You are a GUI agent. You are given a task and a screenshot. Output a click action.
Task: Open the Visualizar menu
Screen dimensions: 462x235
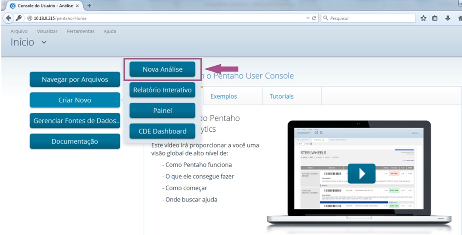point(47,31)
